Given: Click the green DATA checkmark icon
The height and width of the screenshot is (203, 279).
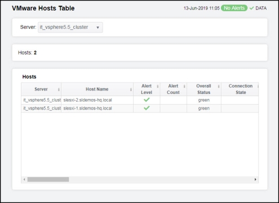Looking at the screenshot, I should pos(251,8).
